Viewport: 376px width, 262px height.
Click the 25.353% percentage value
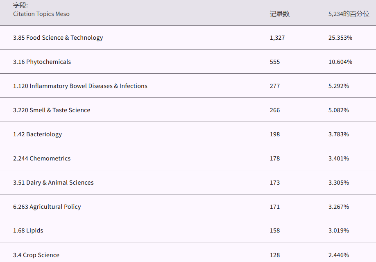[340, 38]
